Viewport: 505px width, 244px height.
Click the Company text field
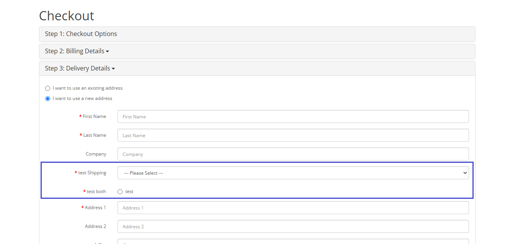tap(293, 154)
